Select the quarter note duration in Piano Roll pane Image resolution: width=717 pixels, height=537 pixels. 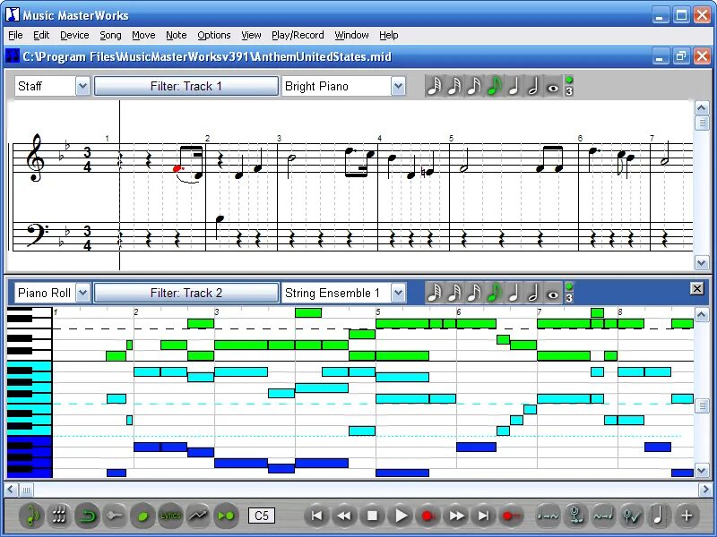(513, 293)
